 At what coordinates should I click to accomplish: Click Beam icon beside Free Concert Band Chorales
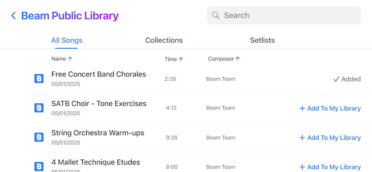tap(39, 79)
